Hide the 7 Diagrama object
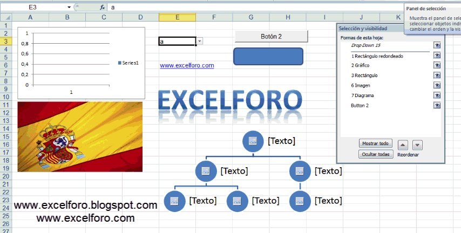The width and height of the screenshot is (461, 233). point(437,95)
